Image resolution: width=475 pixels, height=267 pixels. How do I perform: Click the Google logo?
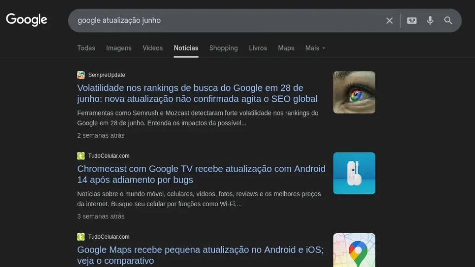26,20
